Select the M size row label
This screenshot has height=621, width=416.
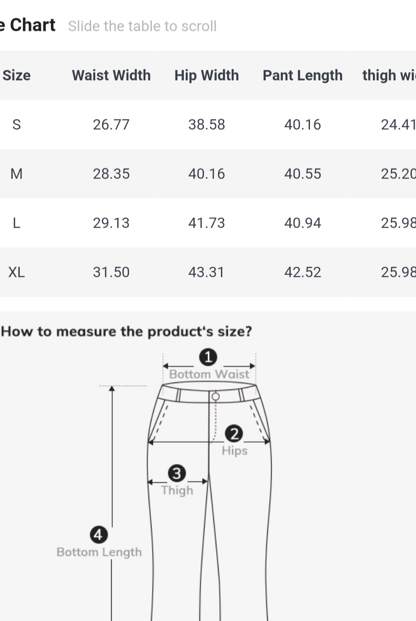point(16,174)
